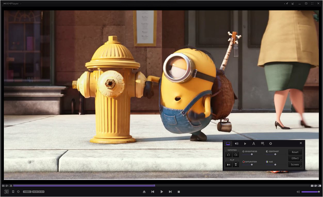This screenshot has height=197, width=323.
Task: Close the control box panel
Action: coord(301,143)
